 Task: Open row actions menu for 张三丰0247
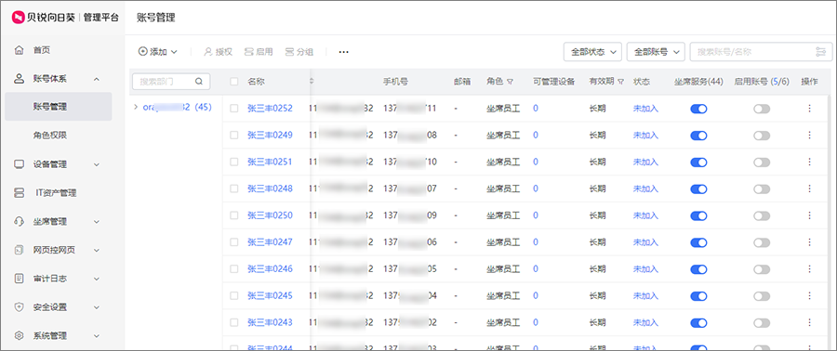pyautogui.click(x=809, y=241)
